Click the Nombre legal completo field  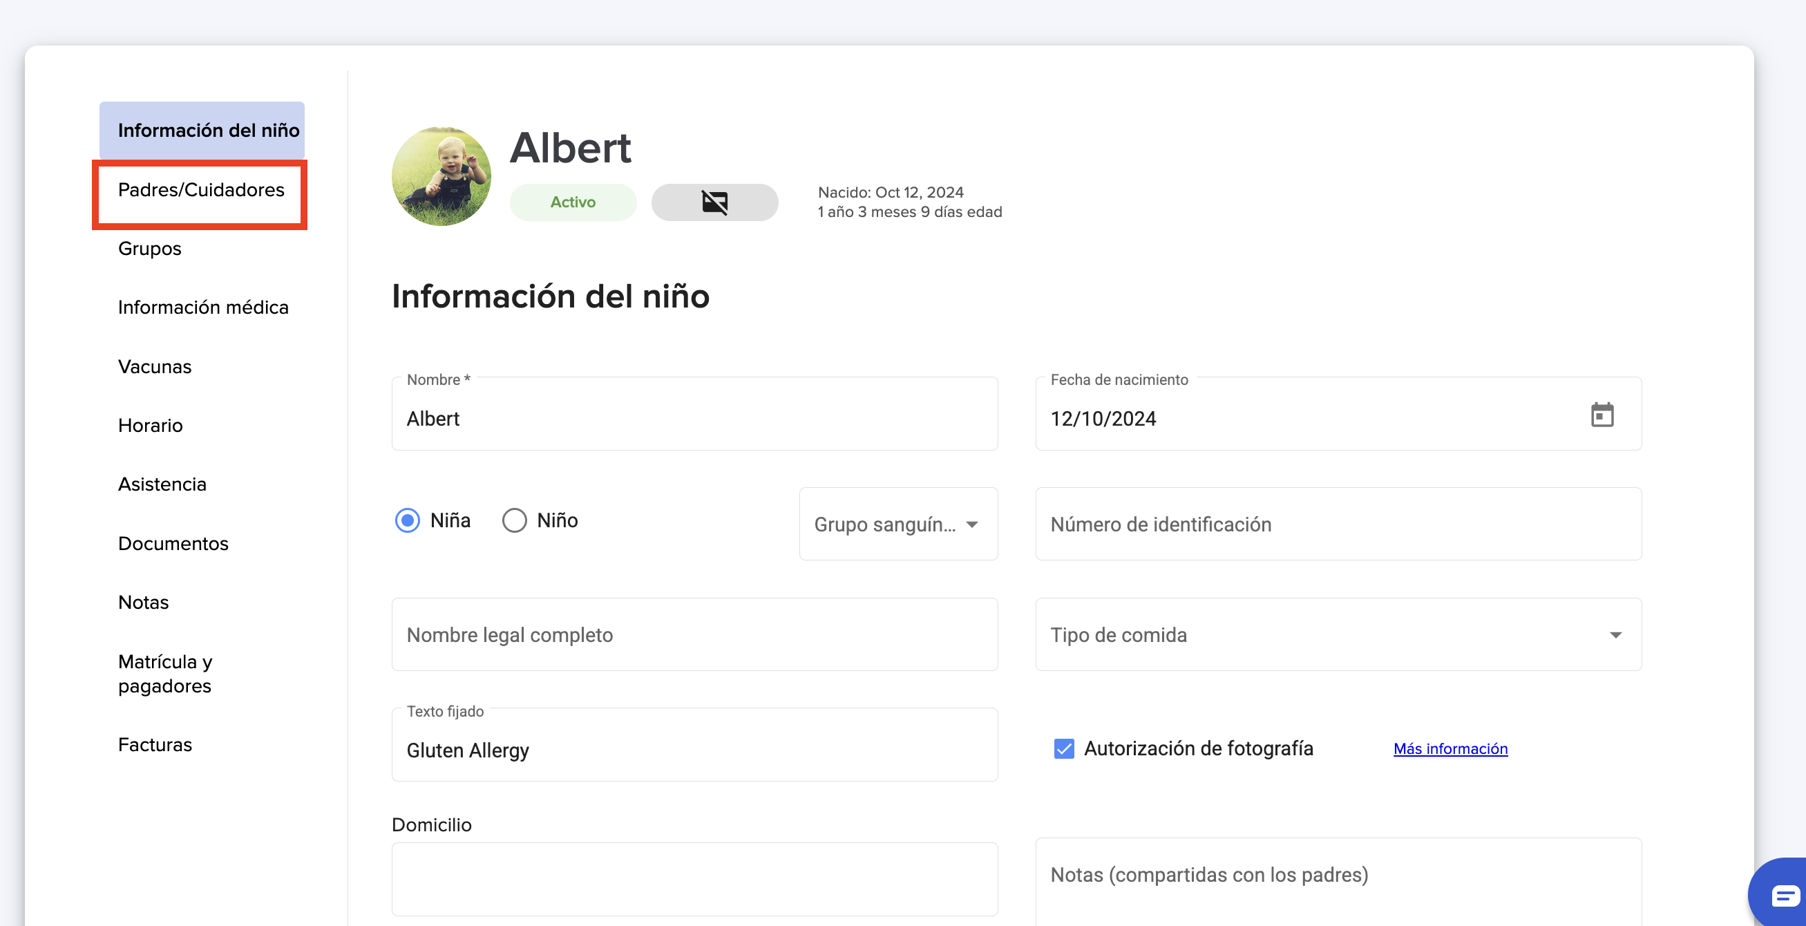point(694,634)
